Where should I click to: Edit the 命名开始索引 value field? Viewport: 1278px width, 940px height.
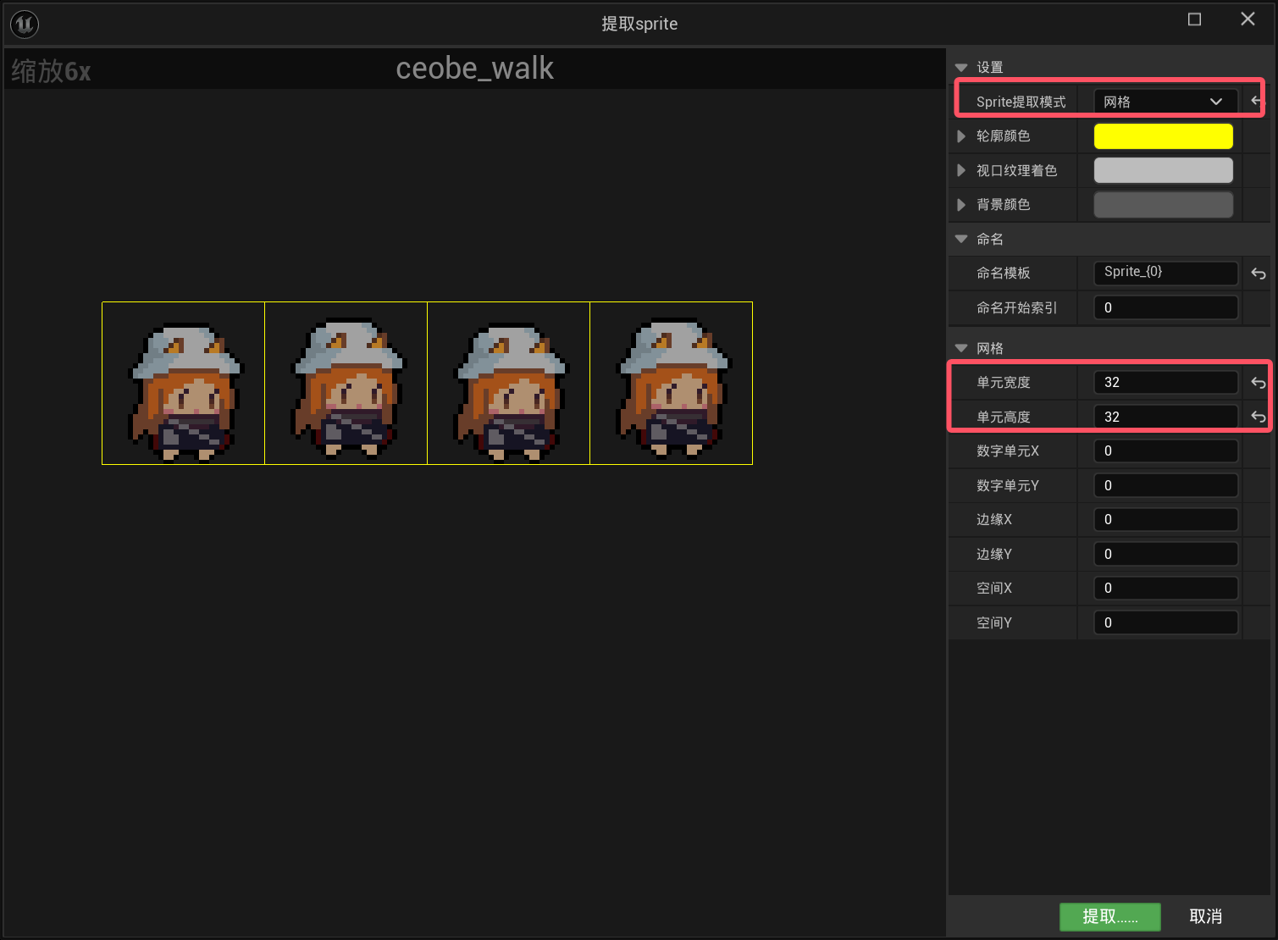(1165, 307)
